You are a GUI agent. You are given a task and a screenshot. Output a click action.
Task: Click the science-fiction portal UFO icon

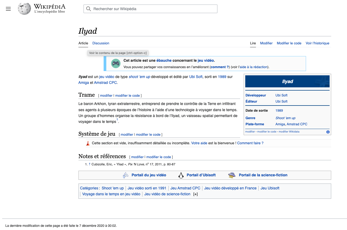coord(232,175)
